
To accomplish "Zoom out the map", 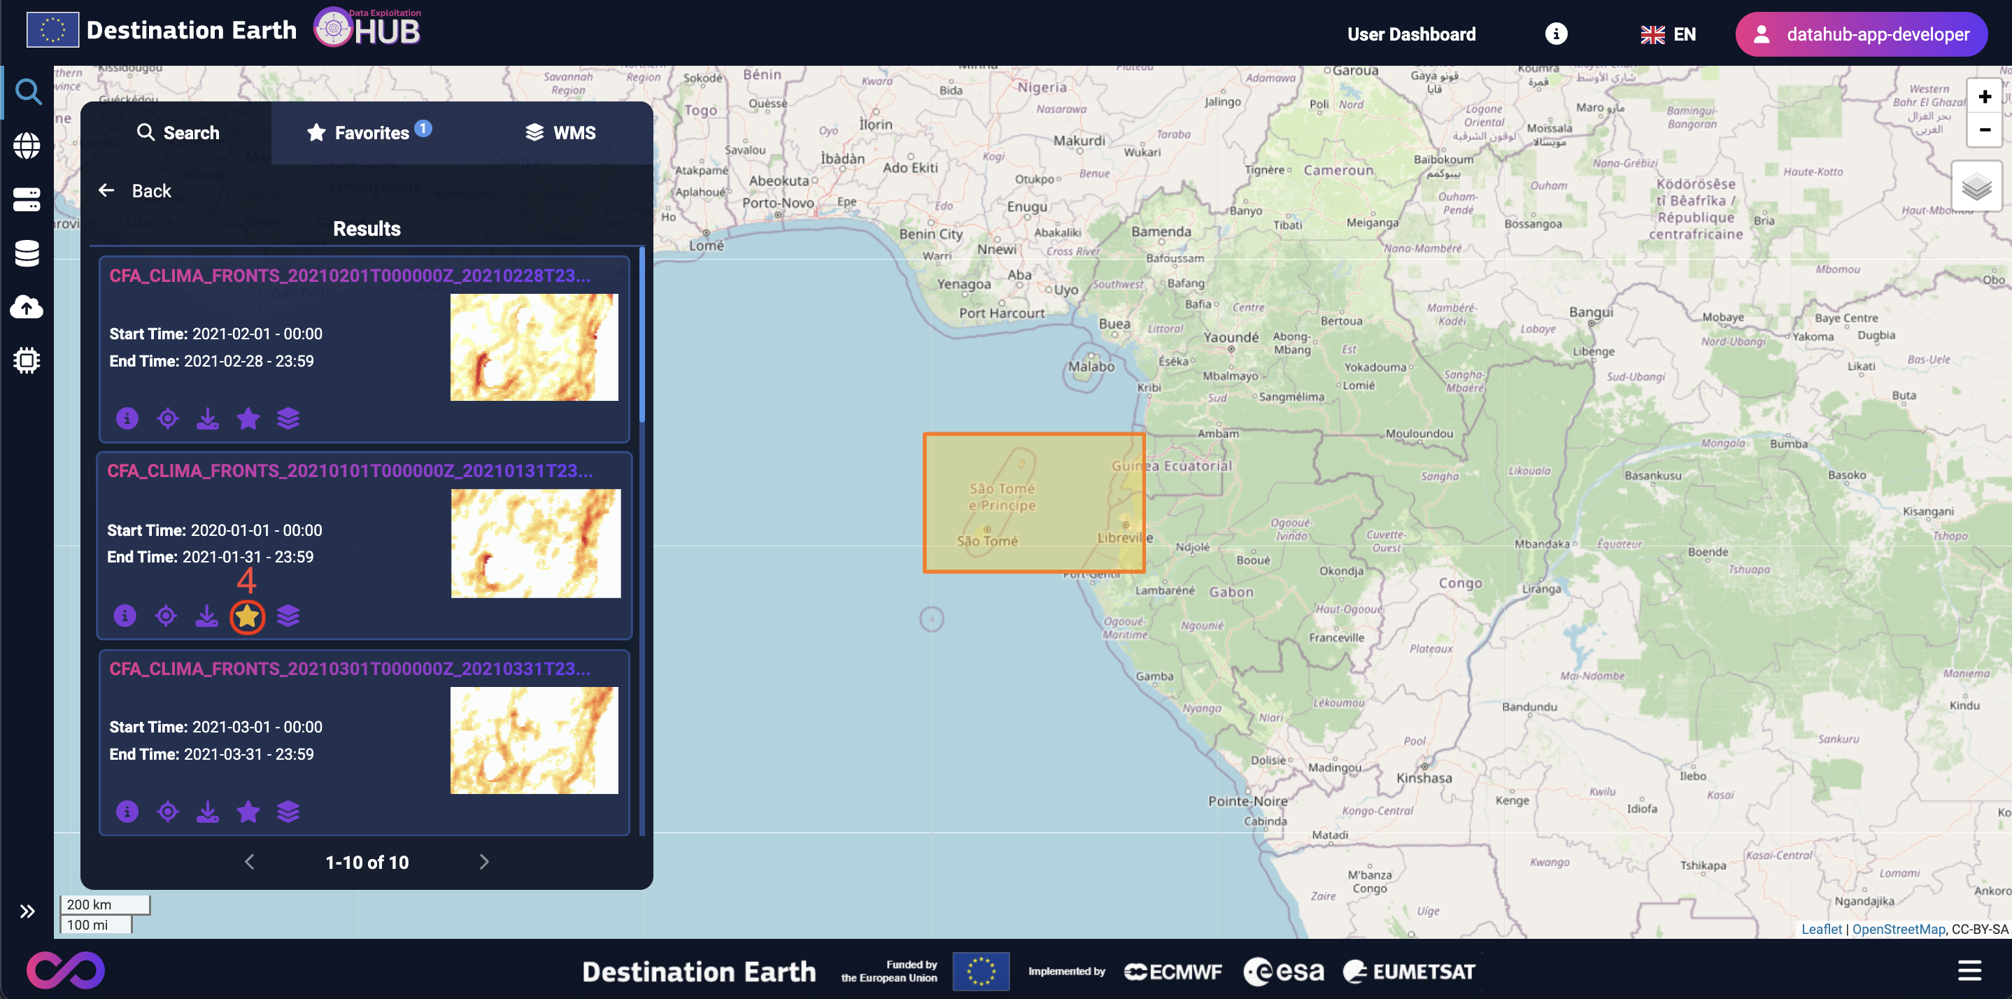I will coord(1984,129).
